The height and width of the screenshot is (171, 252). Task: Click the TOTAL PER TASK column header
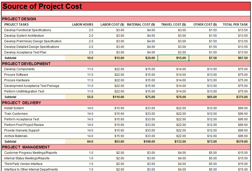(235, 24)
